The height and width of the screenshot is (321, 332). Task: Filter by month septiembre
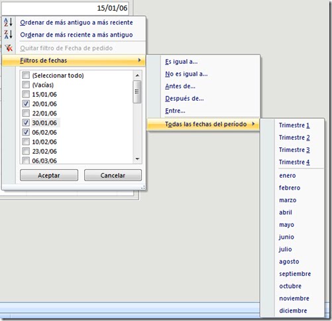pyautogui.click(x=295, y=274)
